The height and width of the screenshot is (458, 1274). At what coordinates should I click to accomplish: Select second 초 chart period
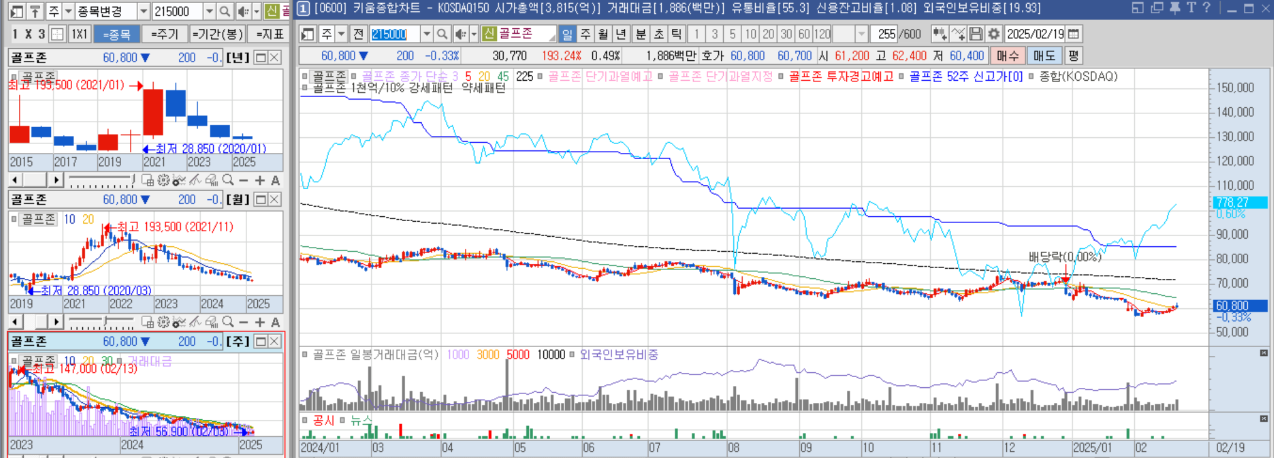click(659, 34)
